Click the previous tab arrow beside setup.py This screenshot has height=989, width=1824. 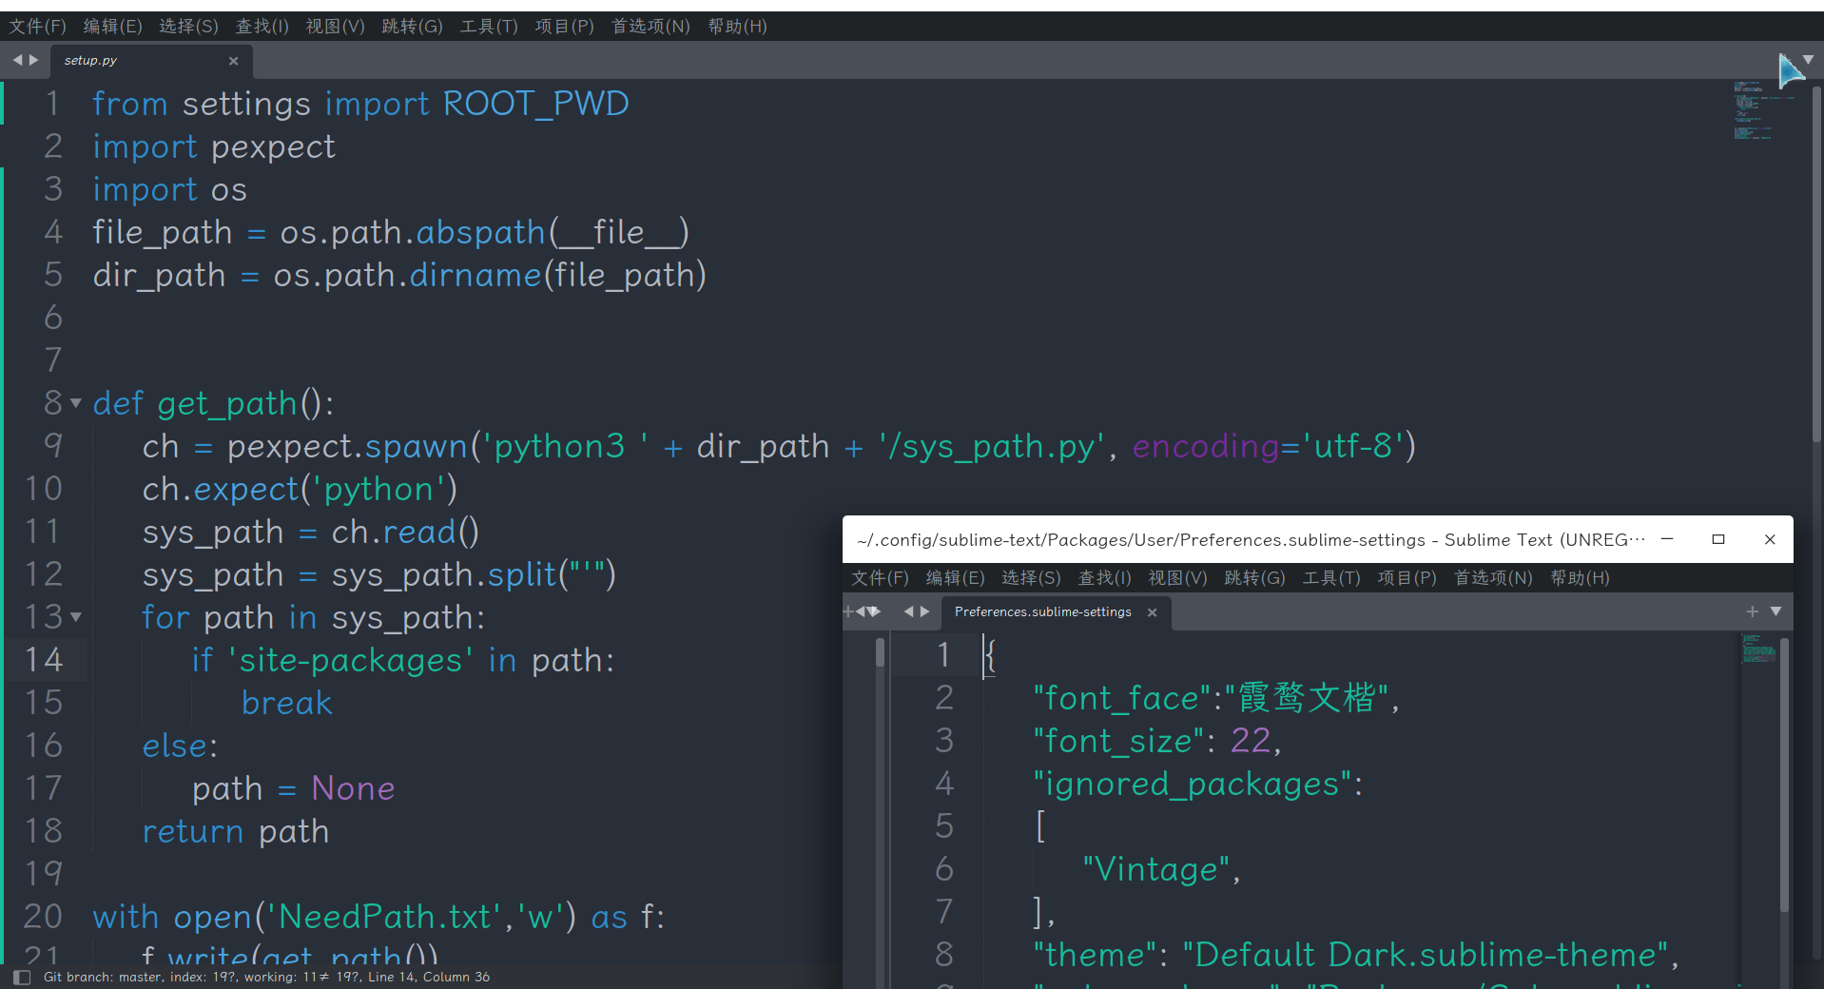pyautogui.click(x=17, y=60)
